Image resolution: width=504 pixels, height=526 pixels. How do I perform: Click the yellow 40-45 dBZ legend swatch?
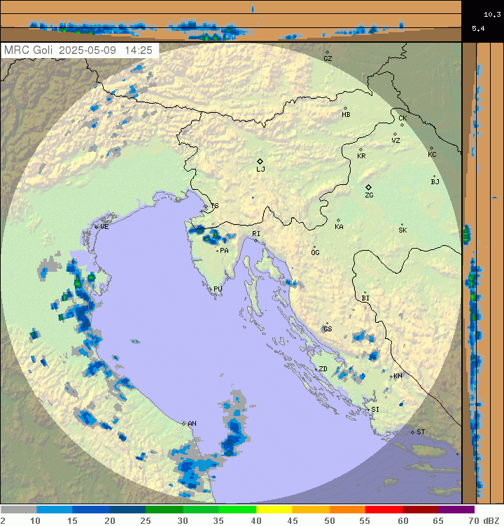274,510
